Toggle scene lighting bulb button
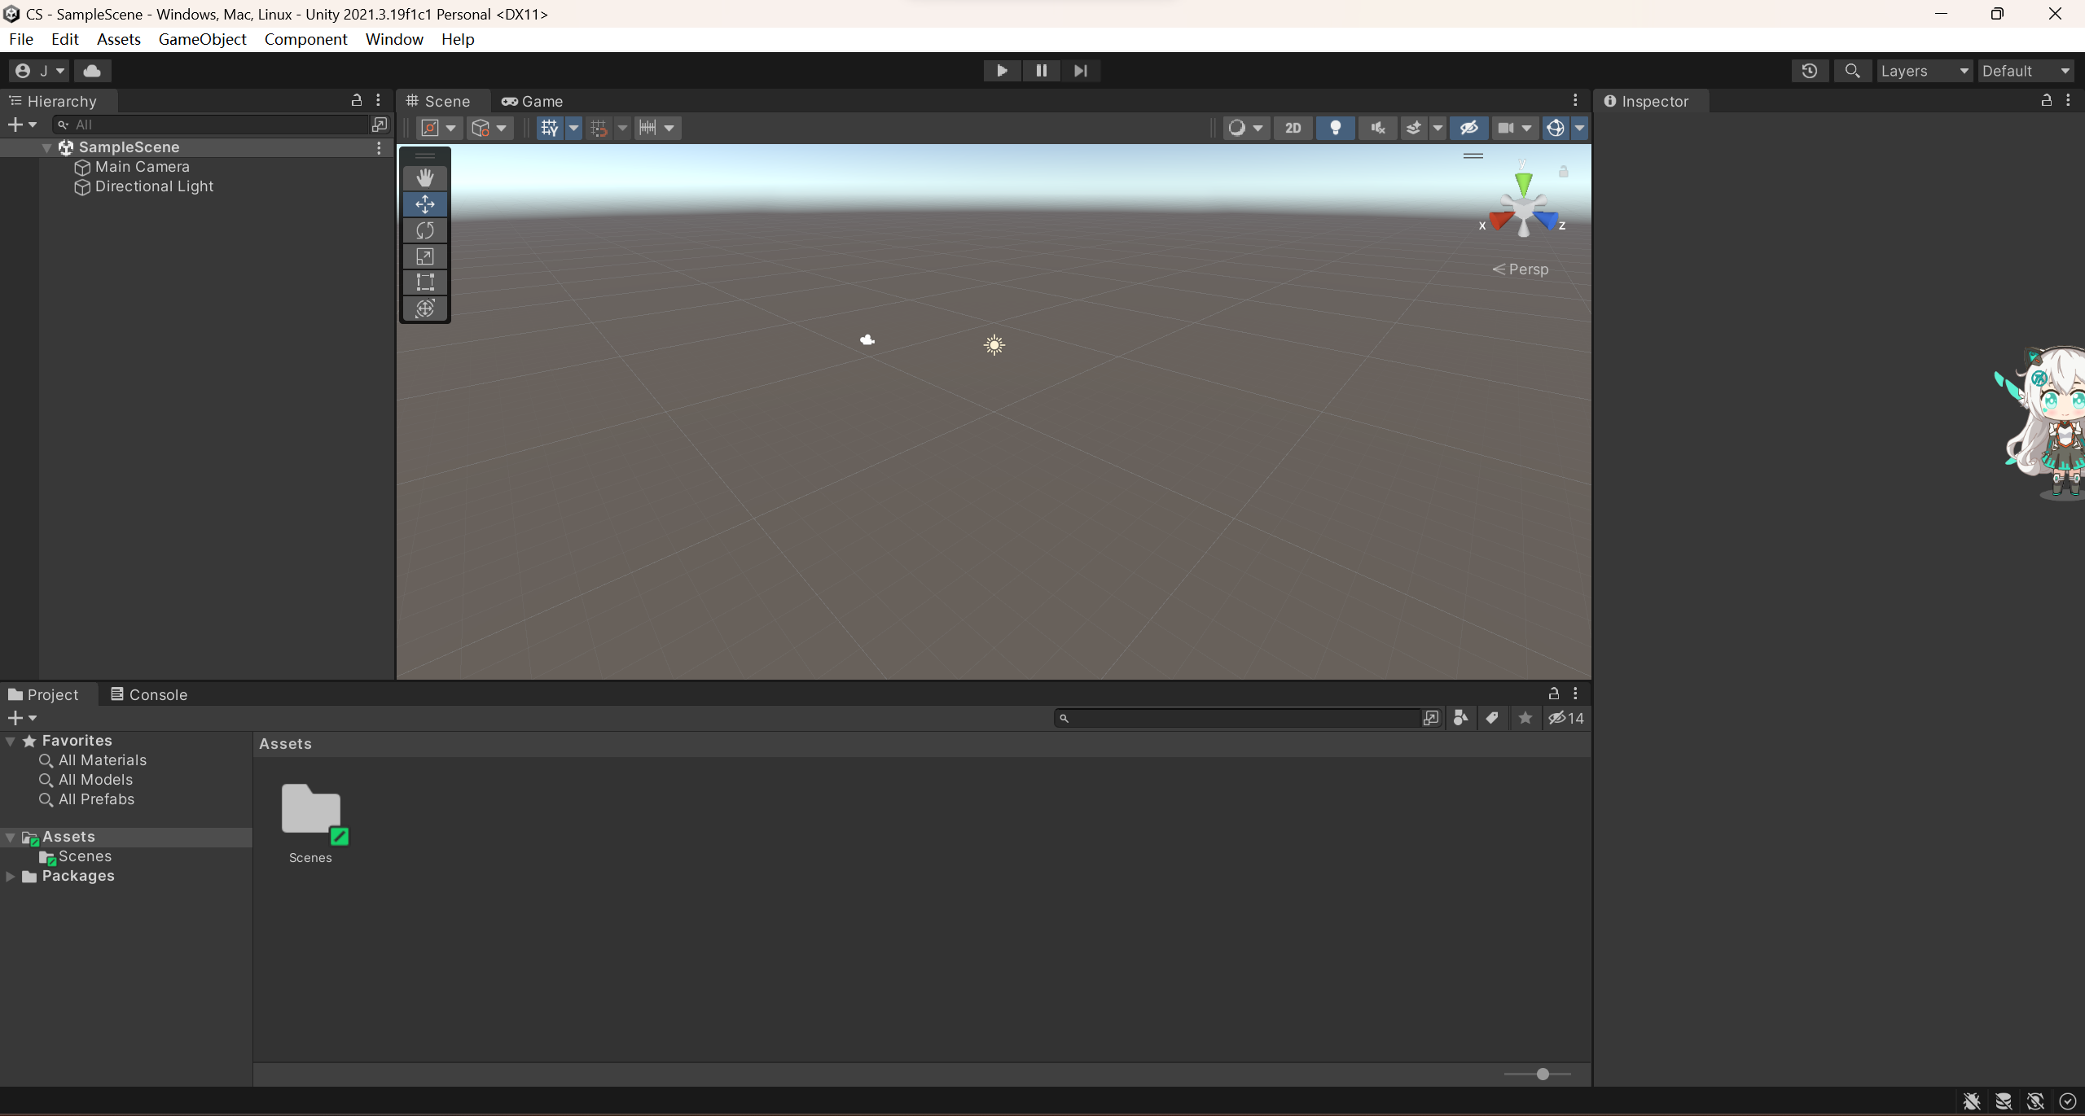 tap(1336, 128)
